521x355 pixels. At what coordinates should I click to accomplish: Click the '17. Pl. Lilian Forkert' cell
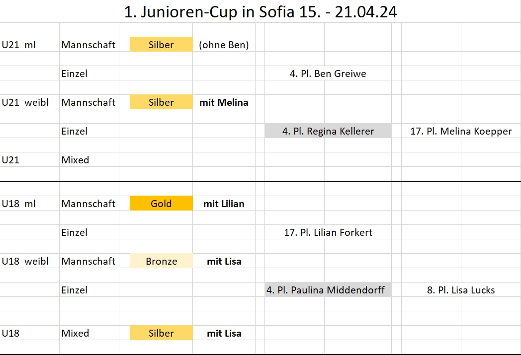328,232
